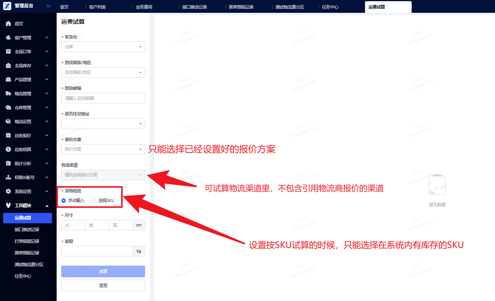Viewport: 495px width, 301px height.
Task: Click the app logo icon next to 管理后台
Action: [x=7, y=6]
